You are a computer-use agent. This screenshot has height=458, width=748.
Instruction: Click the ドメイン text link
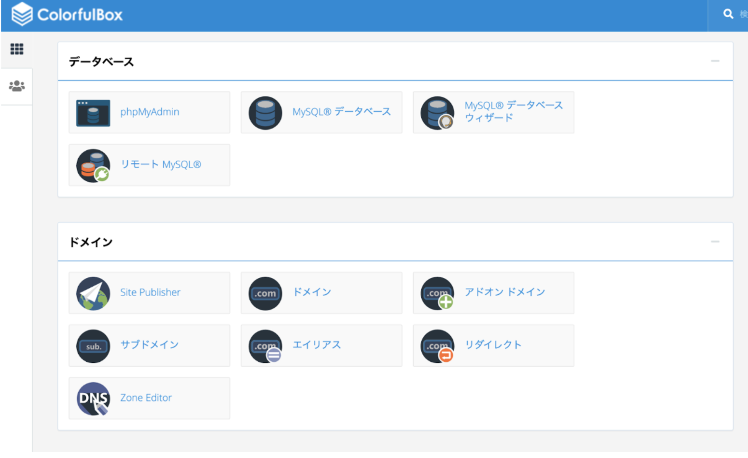[x=312, y=292]
